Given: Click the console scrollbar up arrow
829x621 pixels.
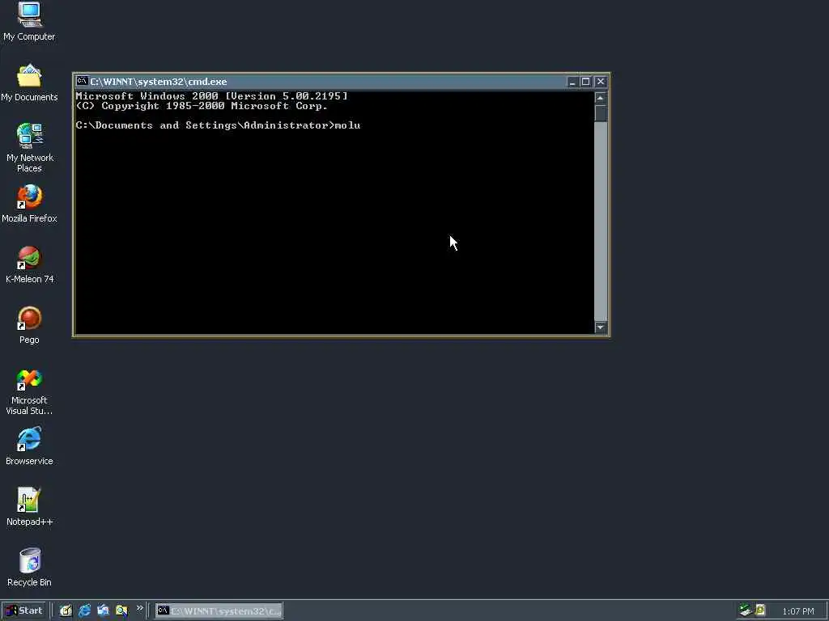Looking at the screenshot, I should tap(600, 98).
